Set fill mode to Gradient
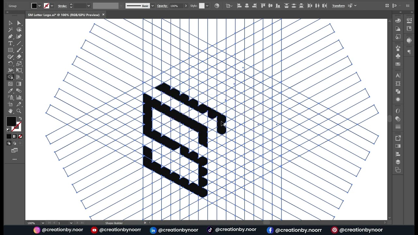This screenshot has height=235, width=418. (15, 136)
